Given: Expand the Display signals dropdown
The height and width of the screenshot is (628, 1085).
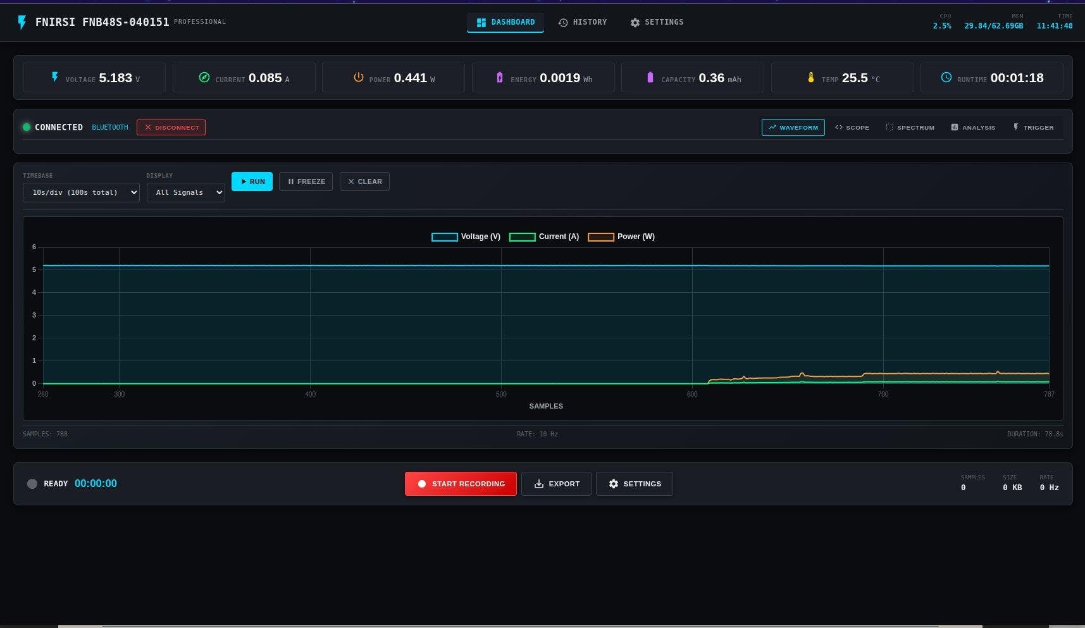Looking at the screenshot, I should click(185, 192).
